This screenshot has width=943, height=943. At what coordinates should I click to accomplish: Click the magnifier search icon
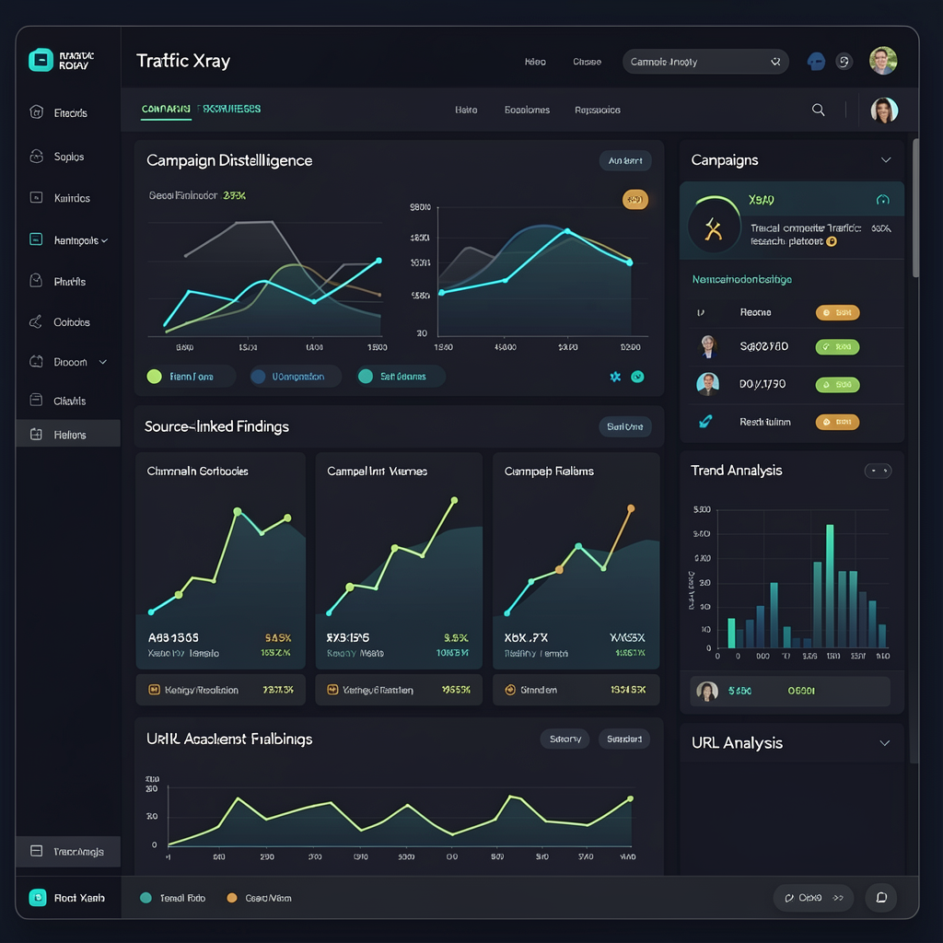(x=818, y=110)
